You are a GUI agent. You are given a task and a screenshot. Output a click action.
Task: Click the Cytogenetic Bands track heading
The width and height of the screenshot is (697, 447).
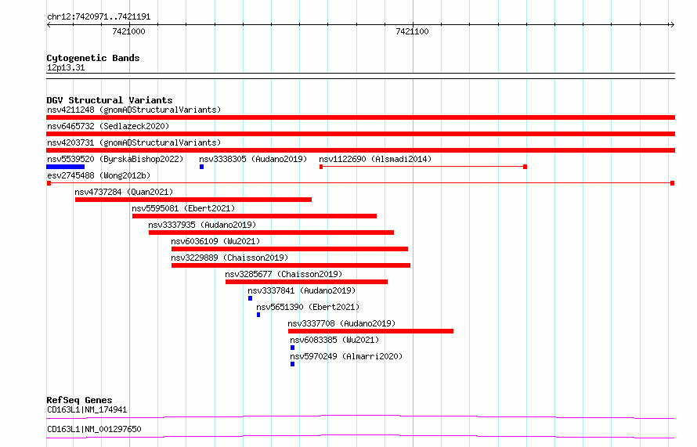click(x=93, y=58)
